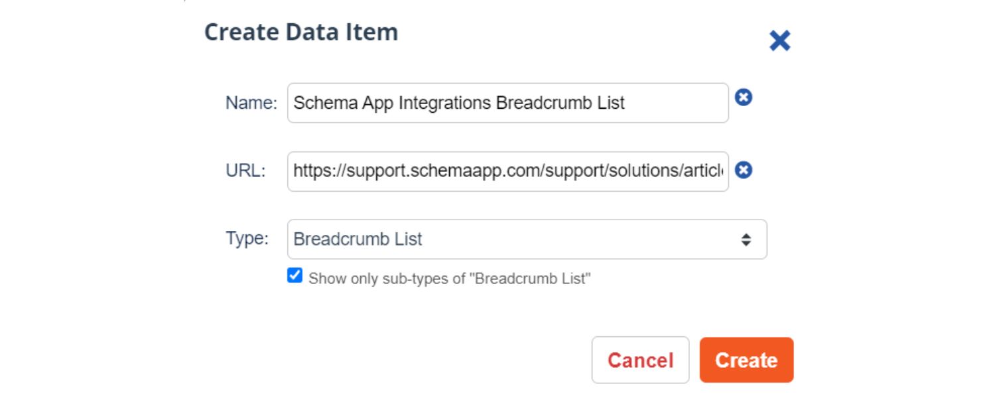The width and height of the screenshot is (995, 398).
Task: Click the stepper arrows next to Breadcrumb List
Action: click(x=747, y=239)
